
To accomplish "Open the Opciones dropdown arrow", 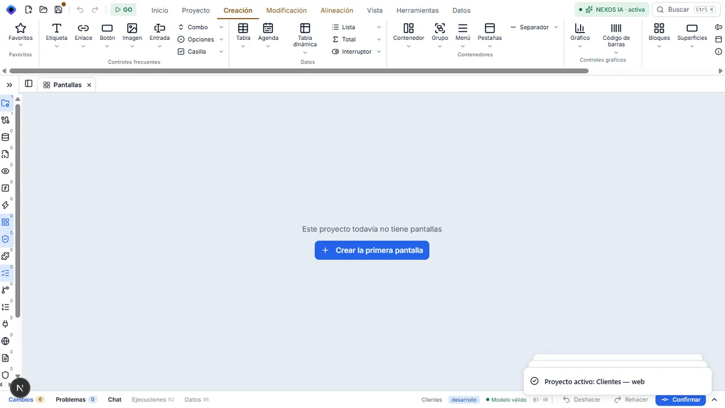I will (x=221, y=39).
